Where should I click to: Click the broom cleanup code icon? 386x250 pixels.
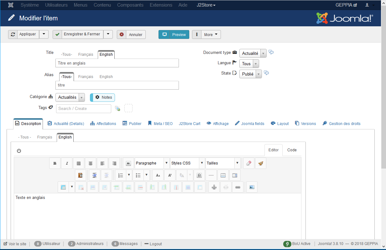coord(261,163)
